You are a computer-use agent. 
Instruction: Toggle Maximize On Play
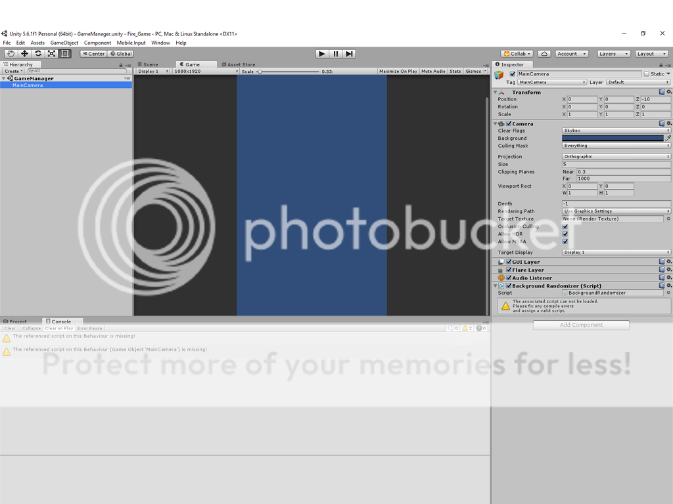398,71
